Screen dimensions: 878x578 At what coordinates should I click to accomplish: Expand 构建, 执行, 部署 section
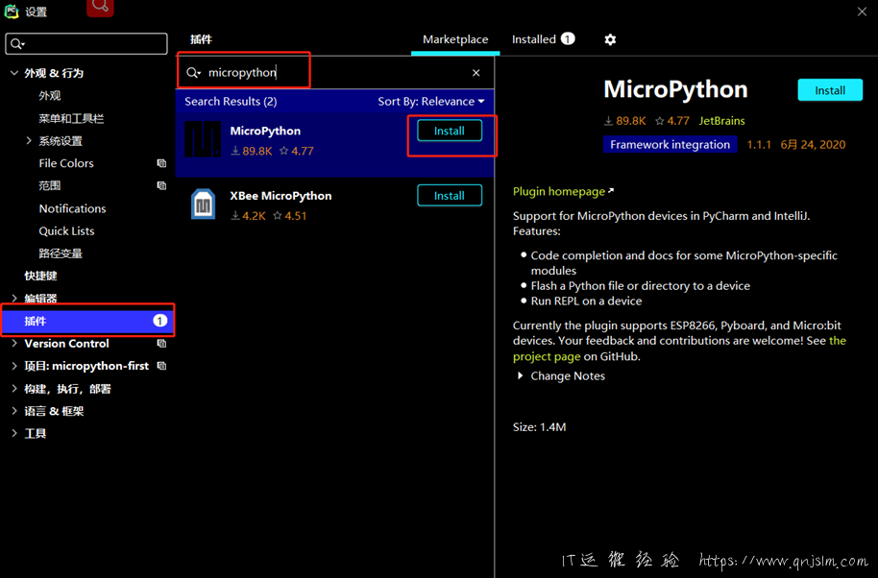click(x=14, y=388)
